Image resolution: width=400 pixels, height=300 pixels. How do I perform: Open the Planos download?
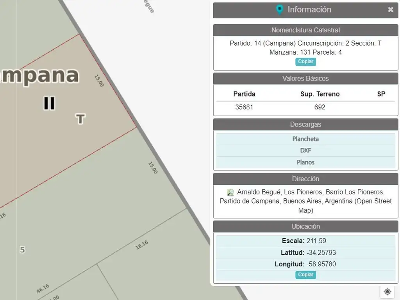(x=305, y=162)
